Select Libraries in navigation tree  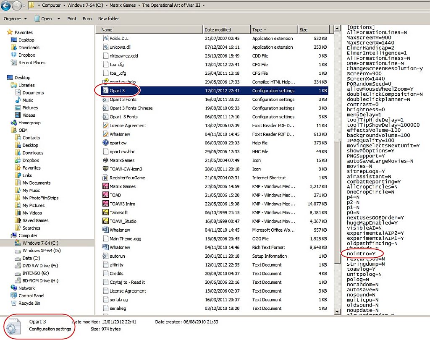pyautogui.click(x=26, y=85)
